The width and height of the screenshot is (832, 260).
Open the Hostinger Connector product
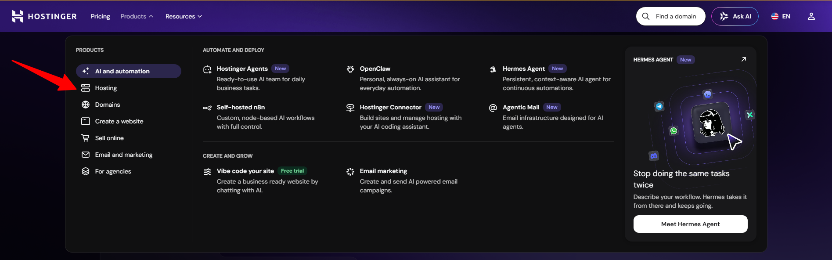(x=390, y=107)
